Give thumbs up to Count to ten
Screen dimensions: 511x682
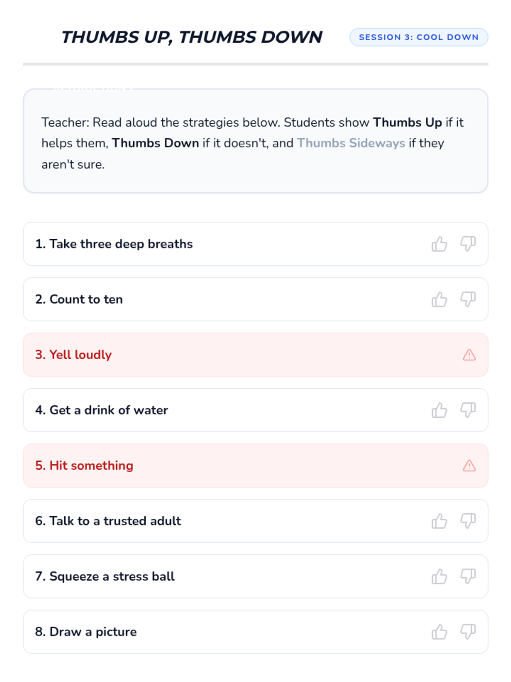(439, 300)
